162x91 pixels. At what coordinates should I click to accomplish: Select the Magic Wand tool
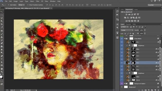pyautogui.click(x=2, y=21)
